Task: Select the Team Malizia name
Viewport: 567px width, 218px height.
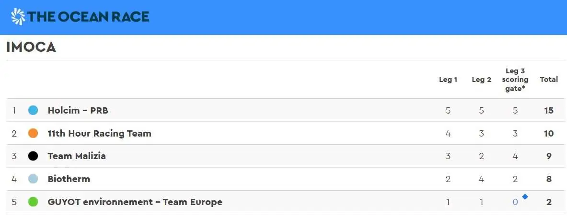Action: (77, 156)
